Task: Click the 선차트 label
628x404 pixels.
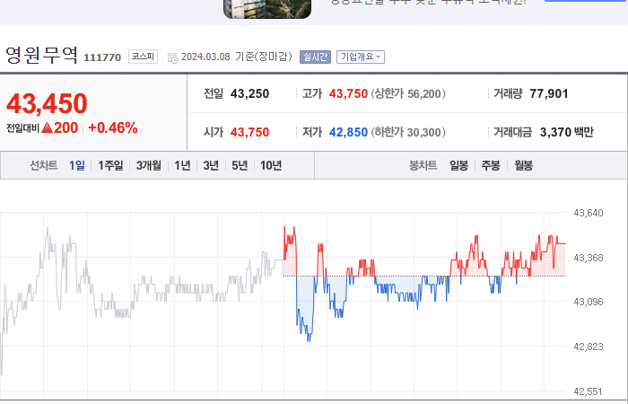Action: click(44, 165)
